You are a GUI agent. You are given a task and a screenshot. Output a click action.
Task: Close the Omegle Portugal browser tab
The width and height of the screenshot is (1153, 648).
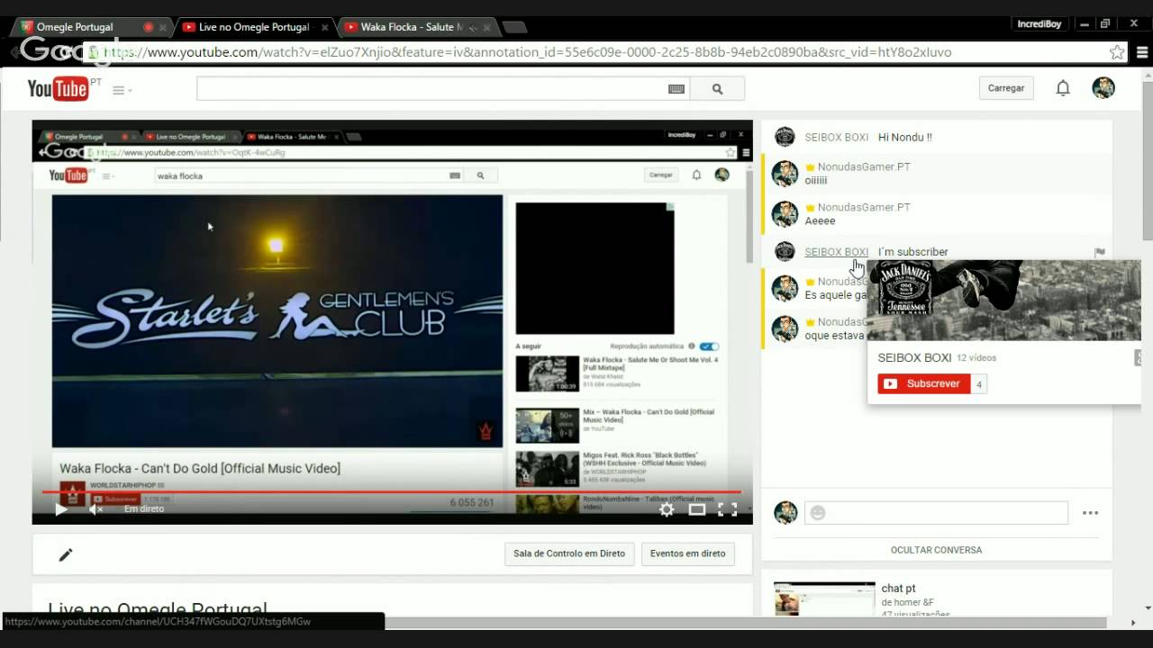pos(163,28)
